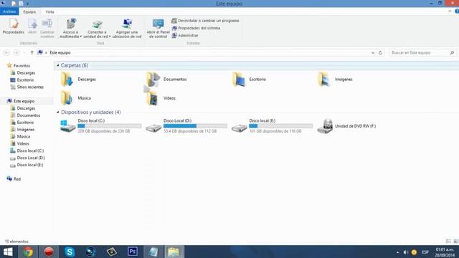Collapse the ribbon with the chevron

coord(450,11)
